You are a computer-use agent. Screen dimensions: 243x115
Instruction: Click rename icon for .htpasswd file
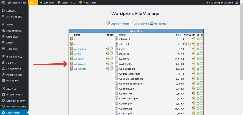[x=194, y=39]
